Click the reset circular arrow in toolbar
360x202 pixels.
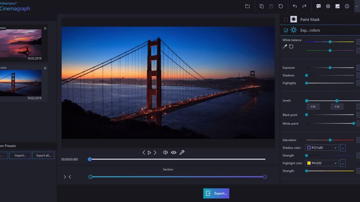pos(280,6)
